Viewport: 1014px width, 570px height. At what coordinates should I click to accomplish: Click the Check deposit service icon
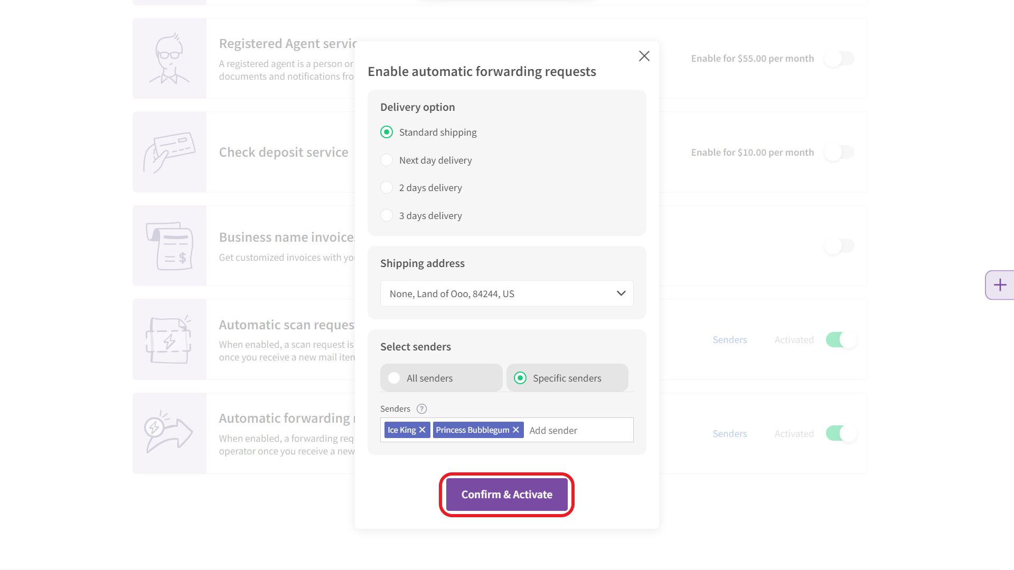point(169,152)
